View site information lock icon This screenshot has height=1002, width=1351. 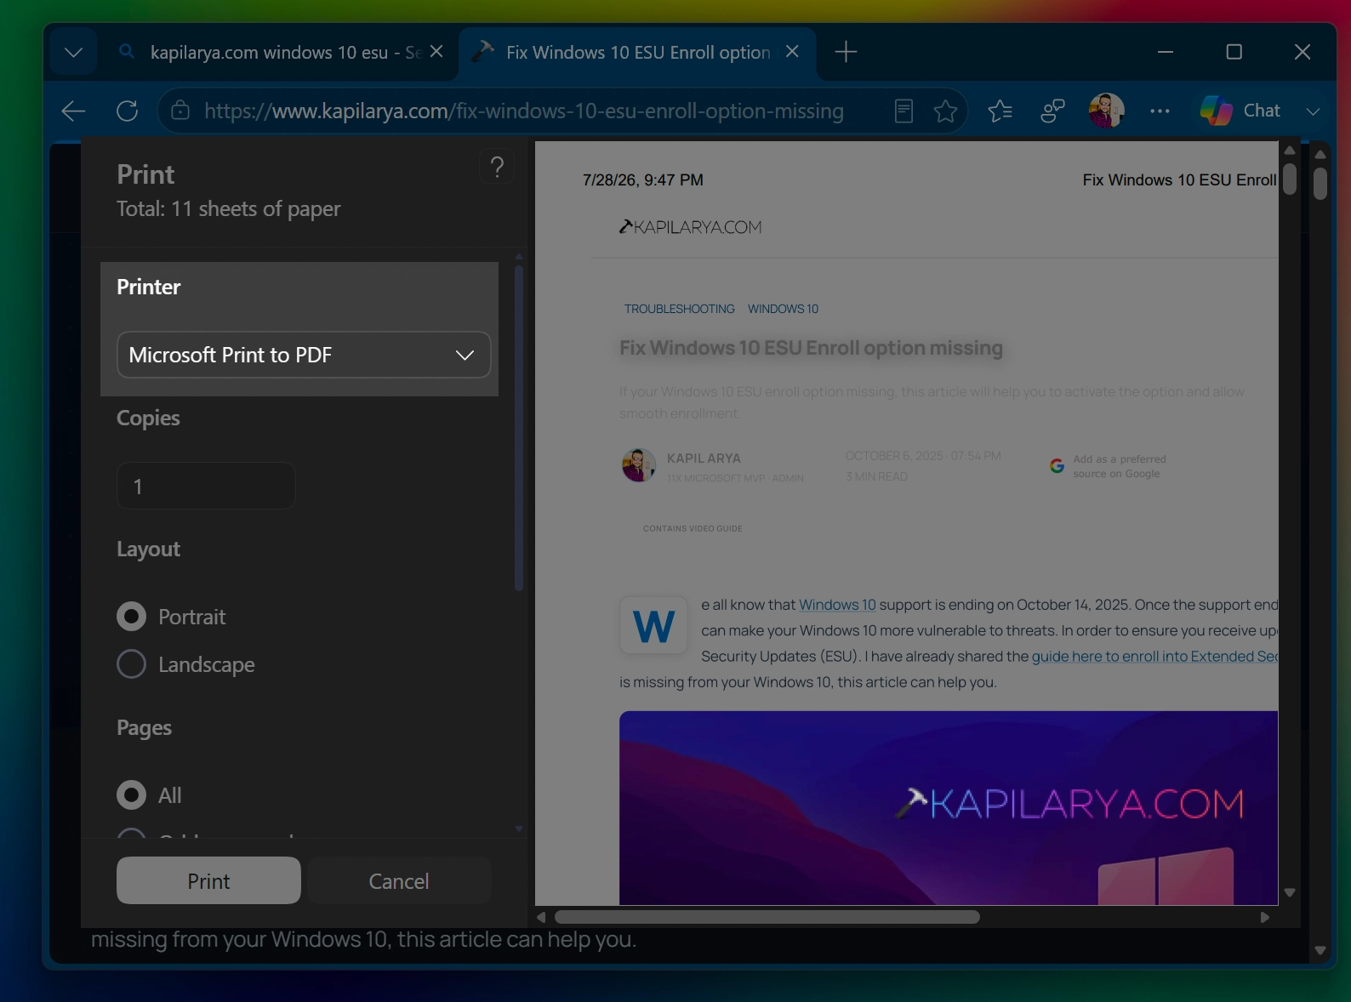pos(180,111)
